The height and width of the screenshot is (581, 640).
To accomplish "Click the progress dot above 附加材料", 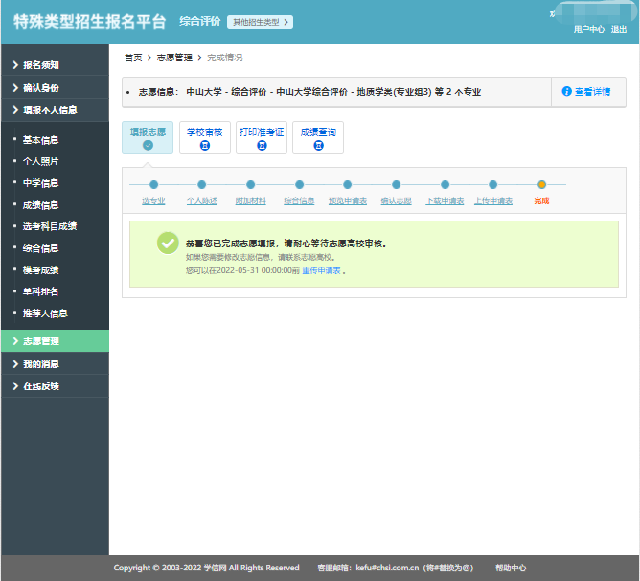I will click(x=251, y=185).
